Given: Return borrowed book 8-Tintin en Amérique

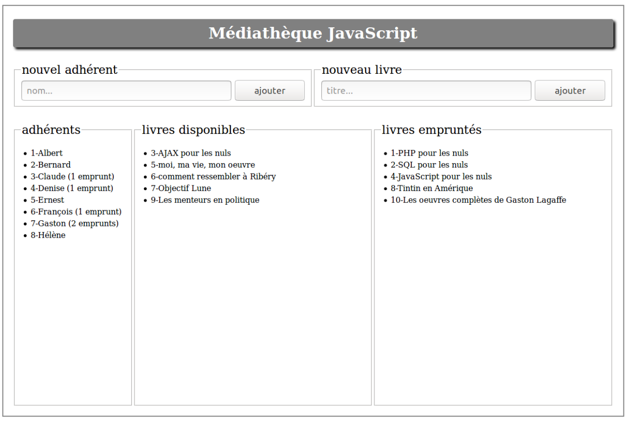Looking at the screenshot, I should point(431,188).
